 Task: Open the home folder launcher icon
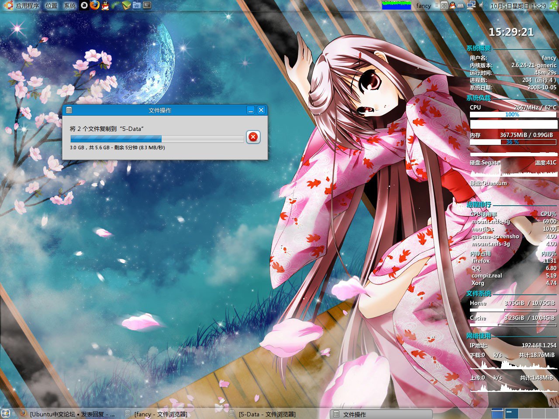pos(137,5)
